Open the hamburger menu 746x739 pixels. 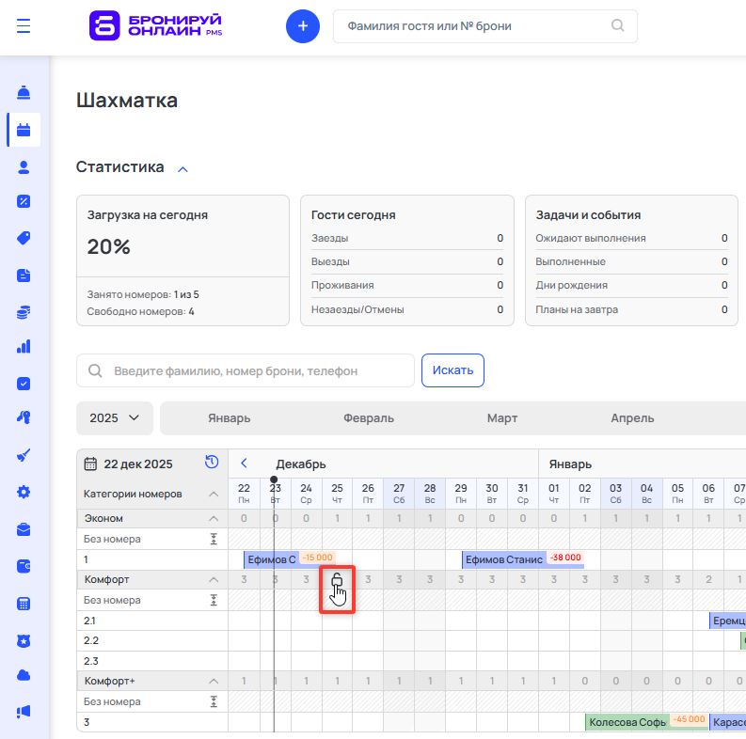pos(24,26)
